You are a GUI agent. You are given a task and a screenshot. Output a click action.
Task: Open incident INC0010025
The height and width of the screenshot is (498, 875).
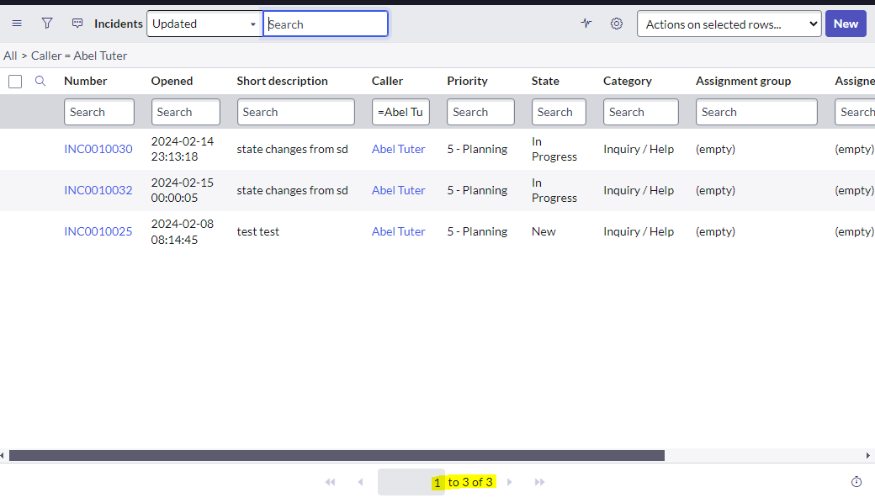click(98, 231)
